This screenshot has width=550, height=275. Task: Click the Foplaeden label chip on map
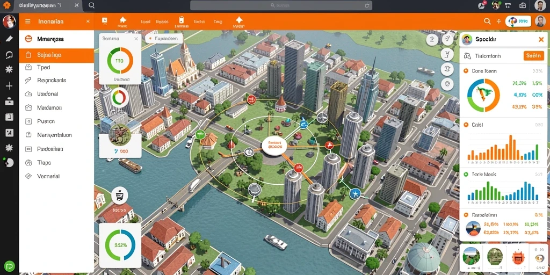pyautogui.click(x=163, y=39)
